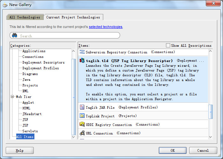223x159 pixels.
Task: Select HTML category
Action: (x=26, y=108)
